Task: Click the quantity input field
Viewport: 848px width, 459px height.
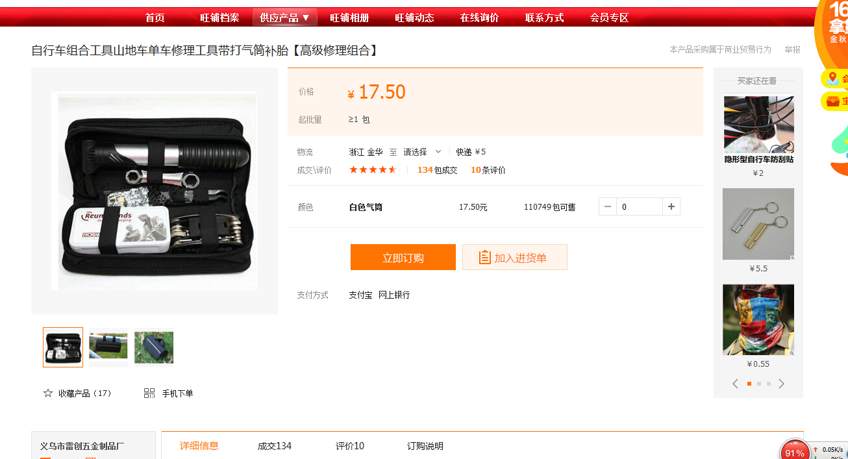Action: [639, 207]
